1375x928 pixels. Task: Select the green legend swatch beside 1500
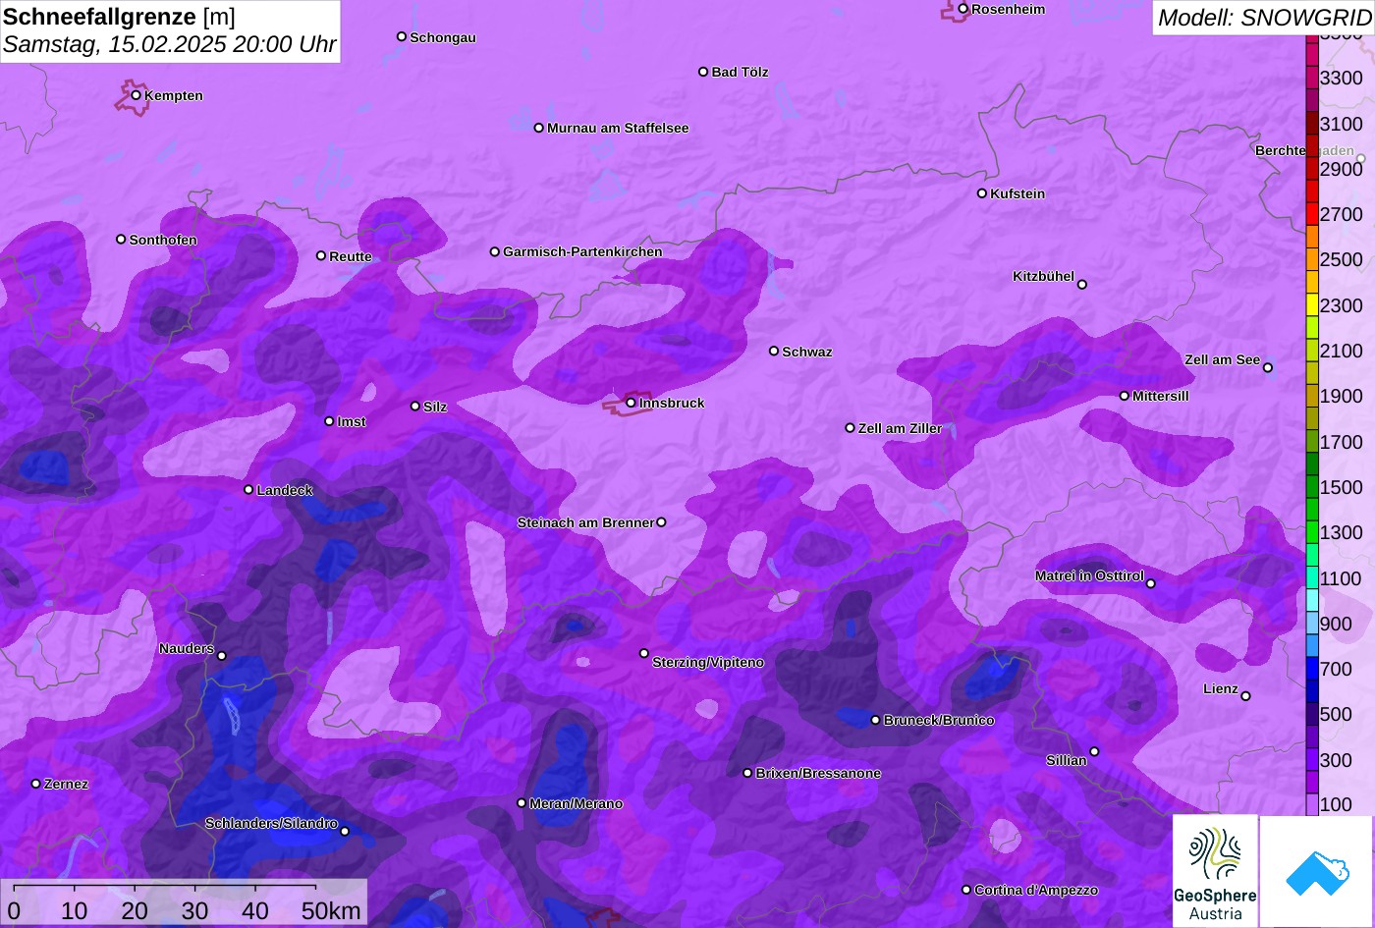click(x=1312, y=487)
